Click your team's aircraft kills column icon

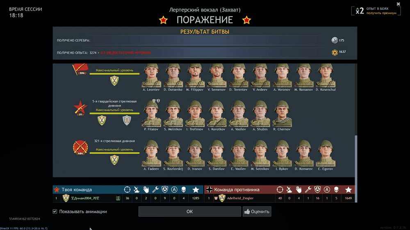[x=137, y=189]
